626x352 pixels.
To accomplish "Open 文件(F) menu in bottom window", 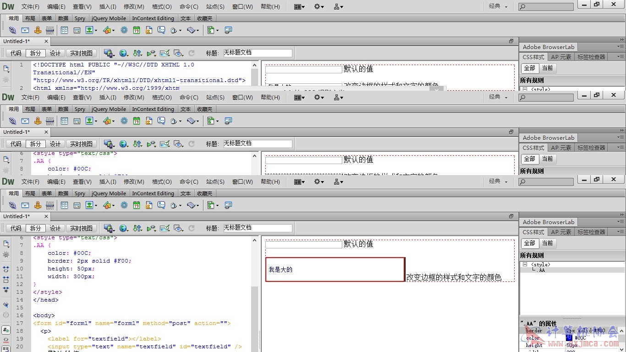I will [30, 181].
